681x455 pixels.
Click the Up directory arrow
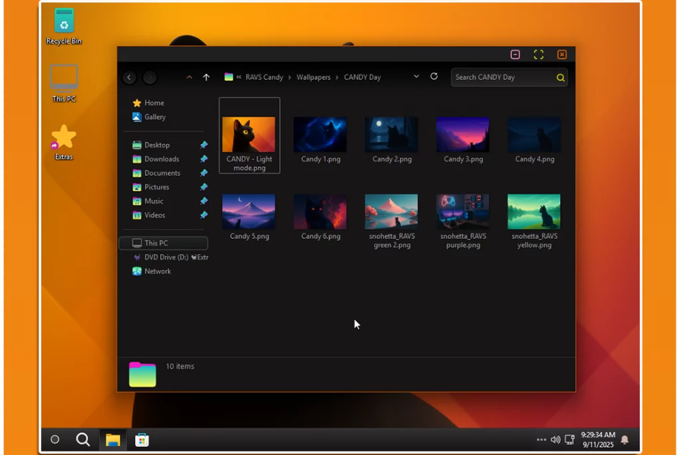tap(206, 77)
